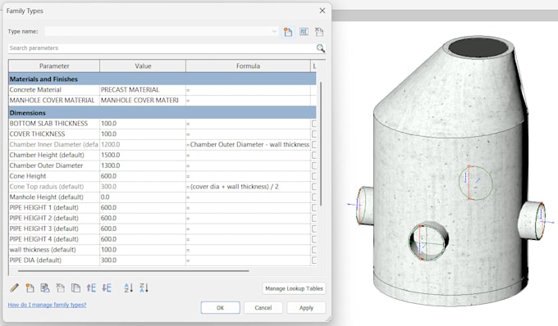Click the Value column header
Screen dimensions: 558x326
tap(143, 66)
